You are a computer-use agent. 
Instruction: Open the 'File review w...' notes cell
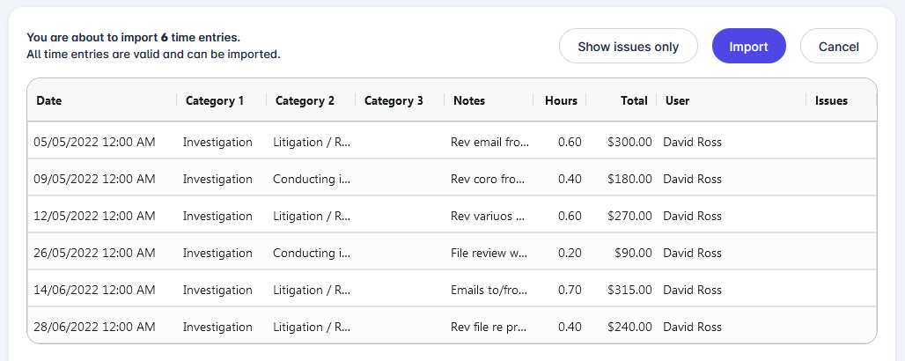[488, 253]
